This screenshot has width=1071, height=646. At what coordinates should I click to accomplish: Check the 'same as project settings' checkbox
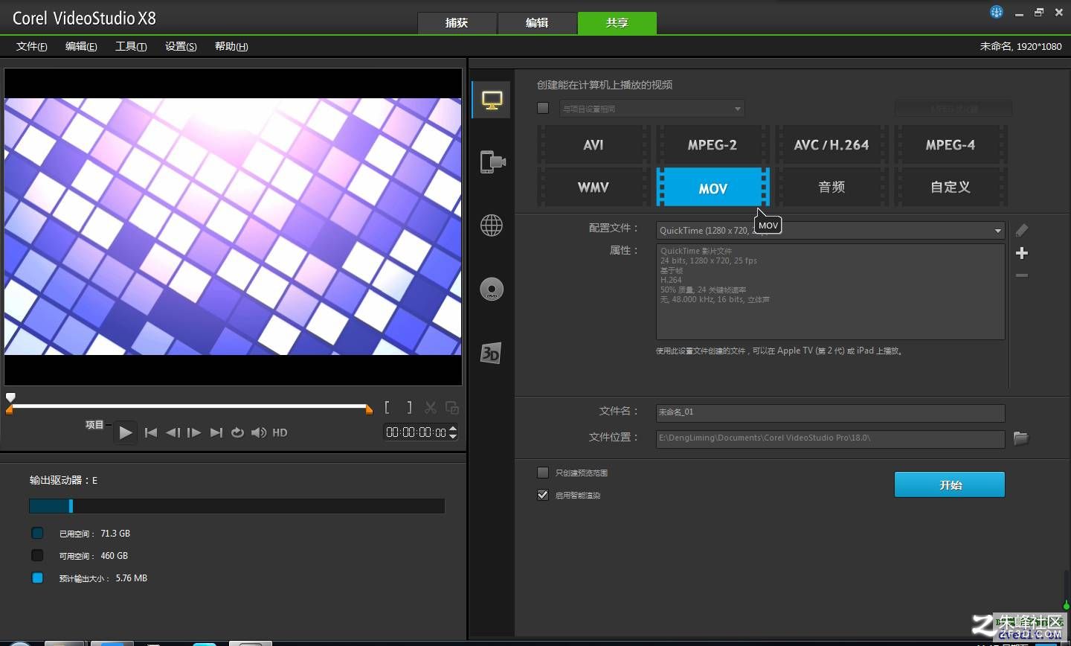pyautogui.click(x=543, y=109)
